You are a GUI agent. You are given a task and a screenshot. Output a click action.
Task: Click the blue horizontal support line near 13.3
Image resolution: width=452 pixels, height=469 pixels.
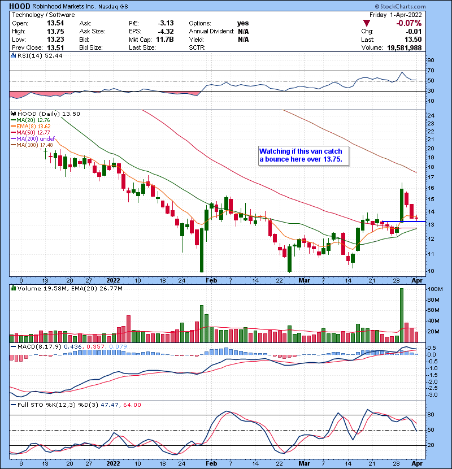(x=403, y=222)
